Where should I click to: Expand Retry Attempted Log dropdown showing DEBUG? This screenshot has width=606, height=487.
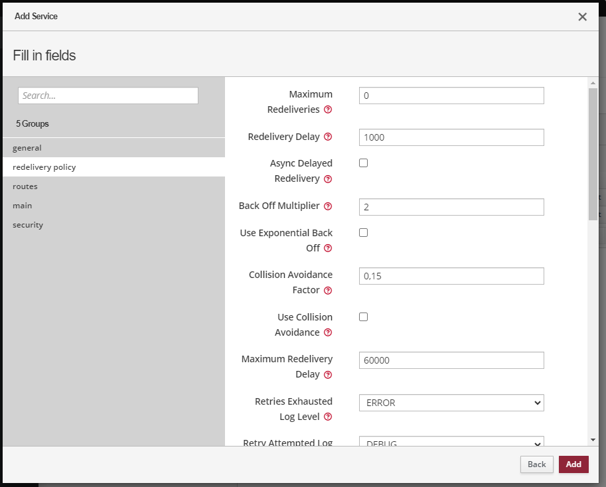[451, 443]
